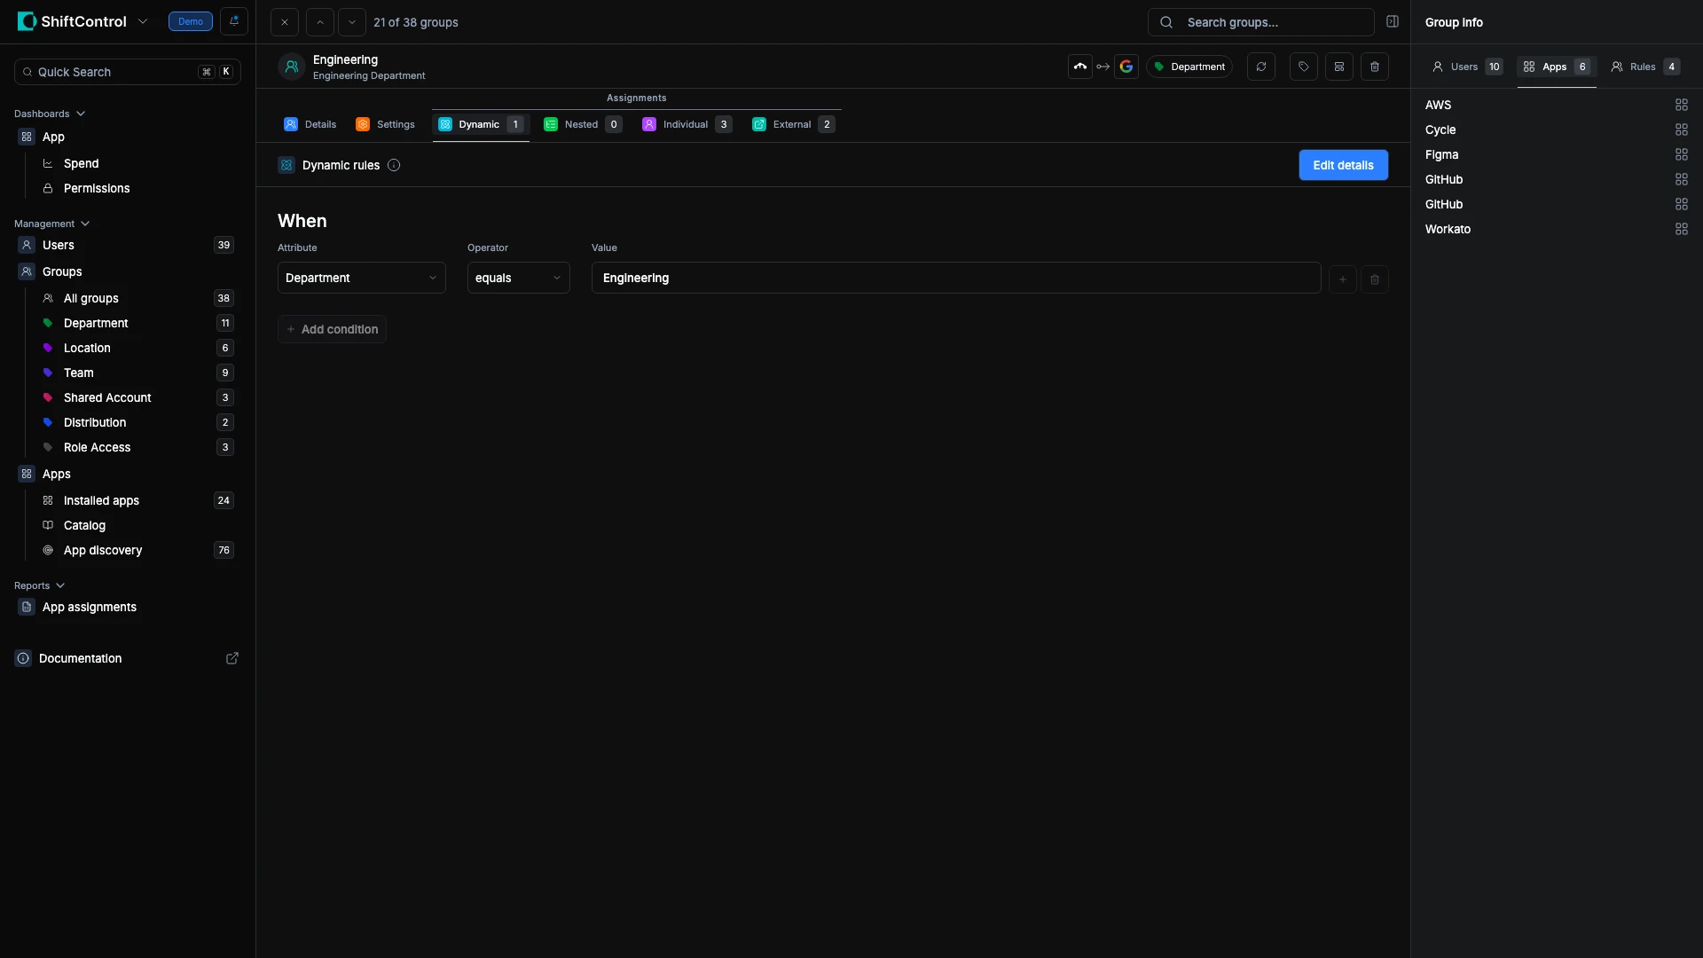Expand the ShiftControl workspace switcher chevron
Screen dimensions: 1703x958
(x=143, y=21)
